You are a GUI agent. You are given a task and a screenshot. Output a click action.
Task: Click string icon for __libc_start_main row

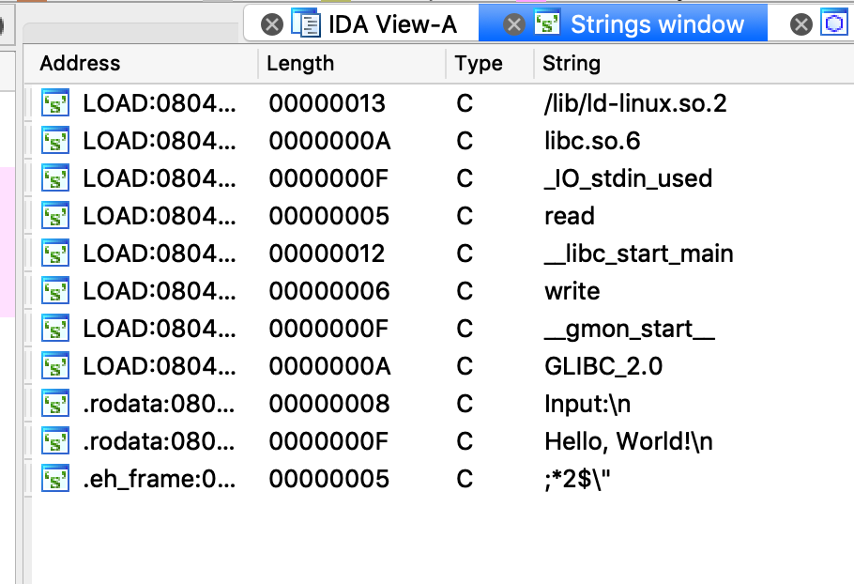click(55, 254)
